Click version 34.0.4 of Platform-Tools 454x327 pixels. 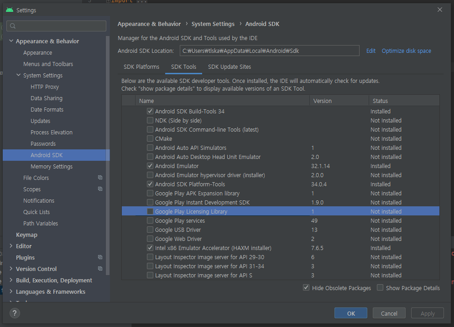tap(319, 184)
